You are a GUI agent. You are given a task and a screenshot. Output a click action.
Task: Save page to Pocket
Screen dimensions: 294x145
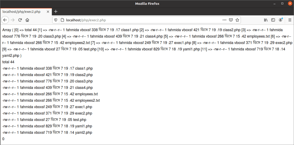(231, 20)
